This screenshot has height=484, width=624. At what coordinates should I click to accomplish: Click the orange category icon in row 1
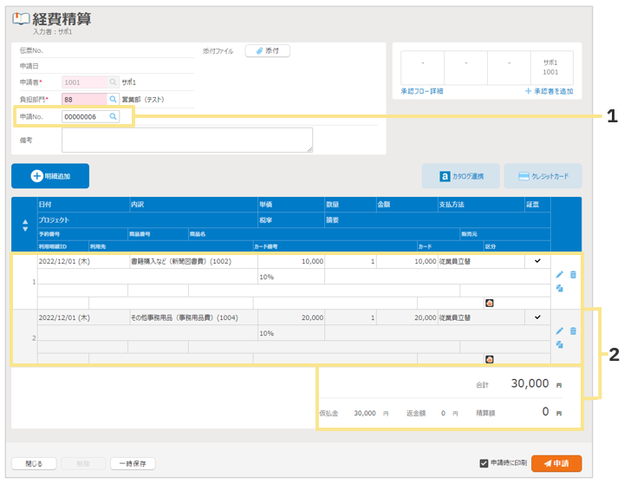point(490,303)
